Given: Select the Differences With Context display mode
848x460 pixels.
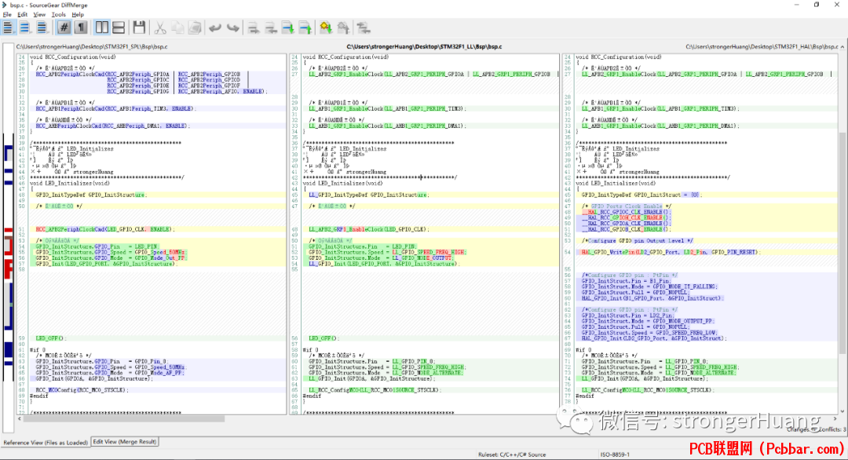Looking at the screenshot, I should 42,27.
